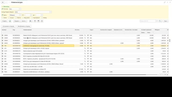
Task: Click the copy-item icon next to Создать
Action: [x=10, y=21]
